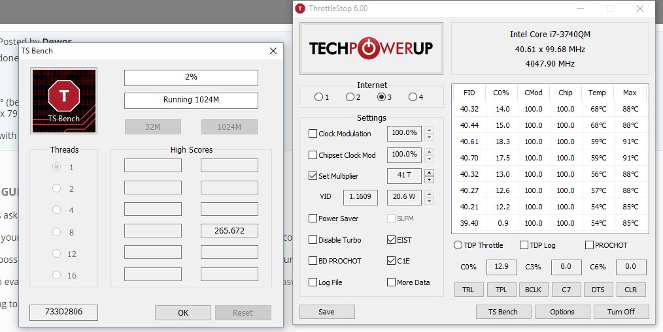Screen dimensions: 663x332
Task: Close the TS Bench dialog
Action: [x=273, y=51]
